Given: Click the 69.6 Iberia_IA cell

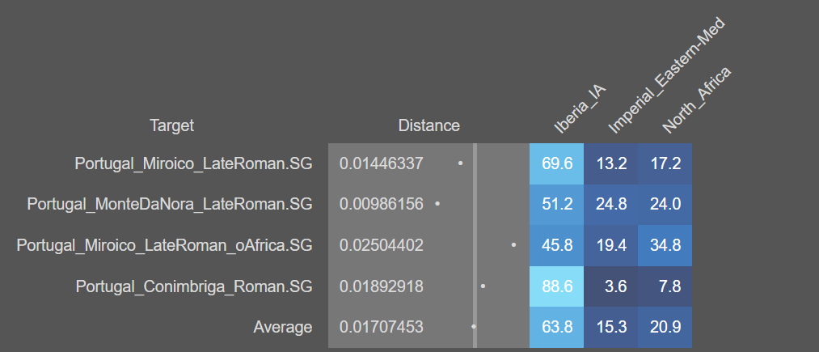Looking at the screenshot, I should 557,163.
